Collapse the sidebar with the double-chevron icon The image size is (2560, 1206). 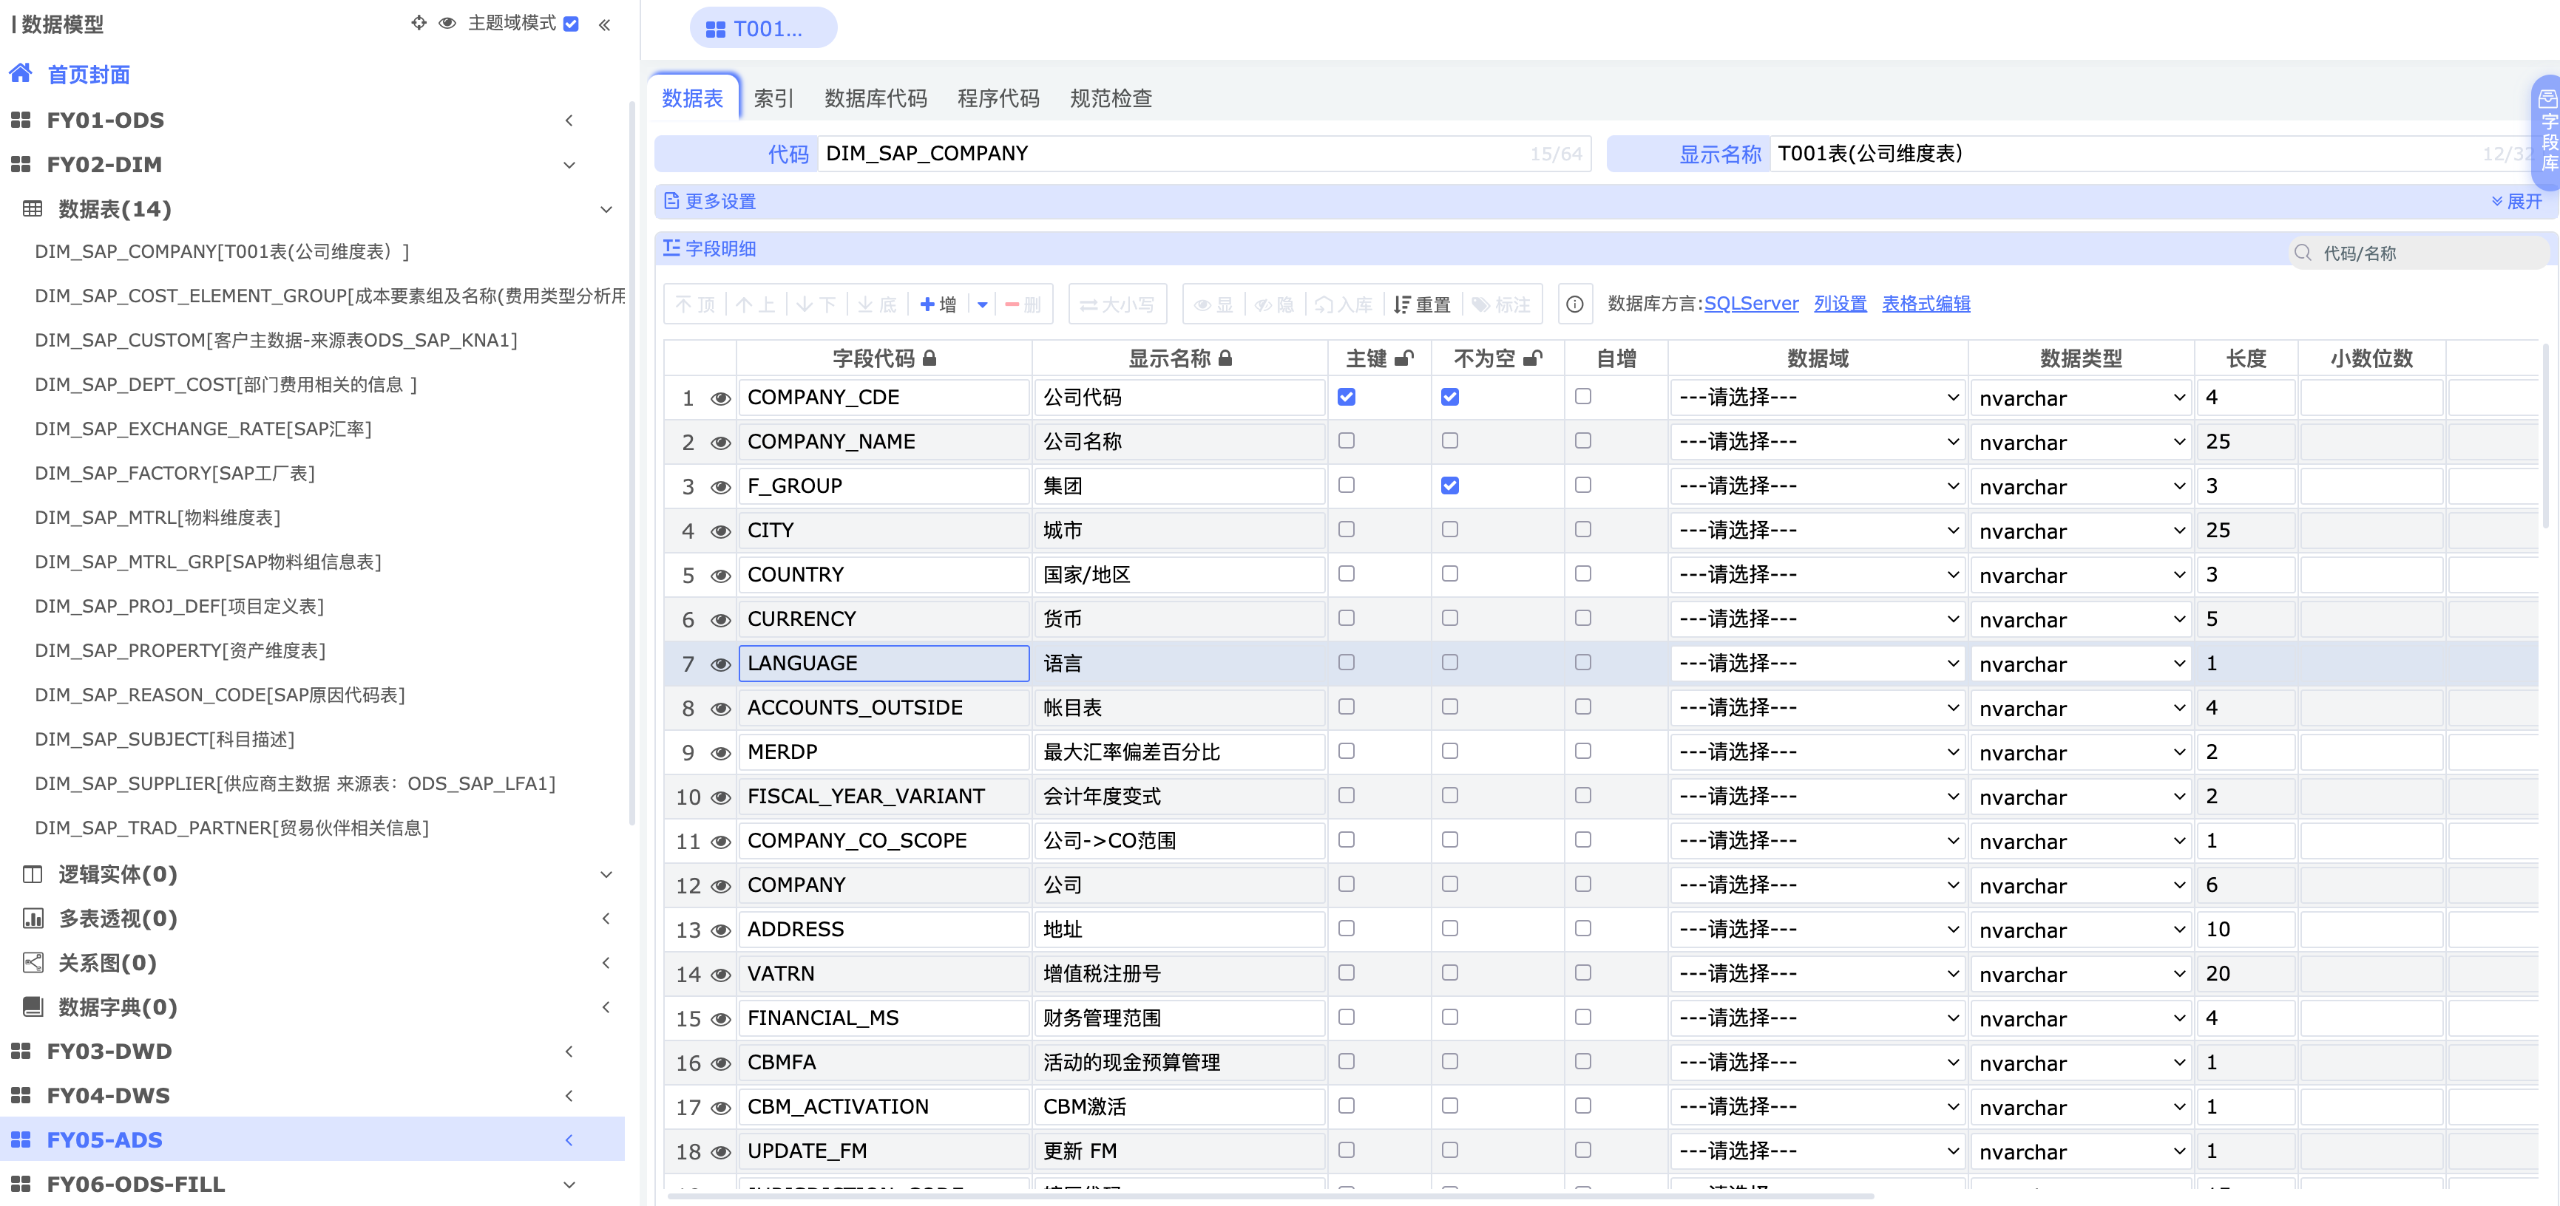[x=604, y=25]
